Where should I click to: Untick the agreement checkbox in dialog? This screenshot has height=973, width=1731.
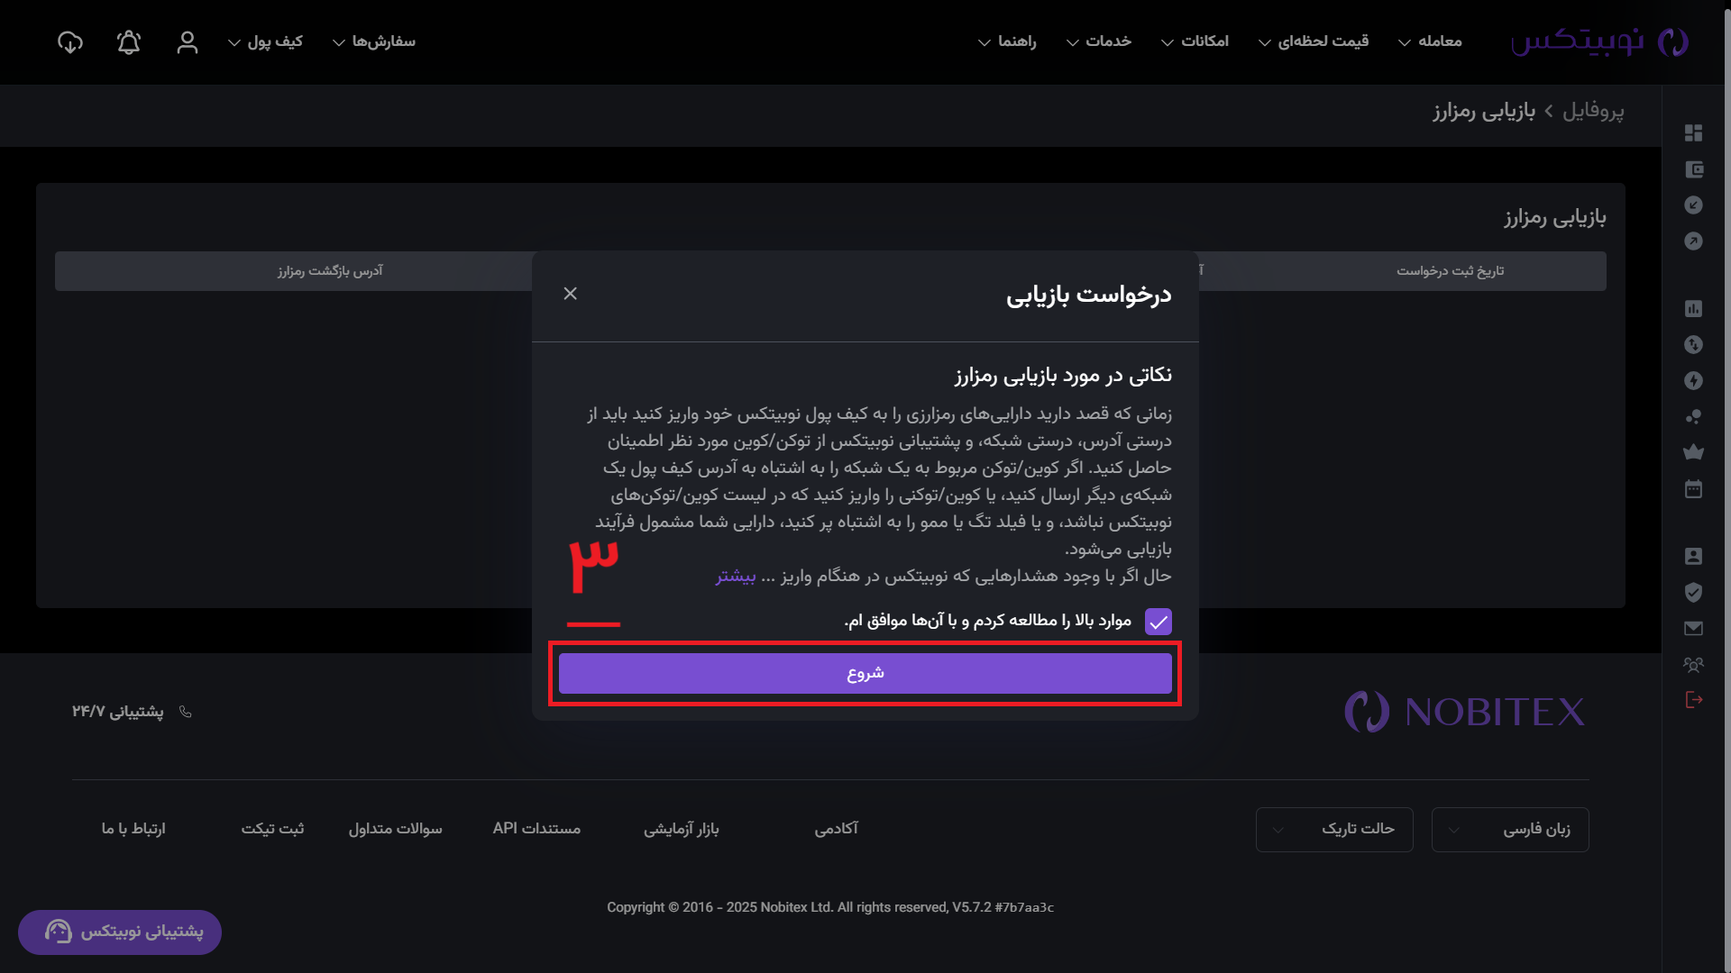[1158, 622]
